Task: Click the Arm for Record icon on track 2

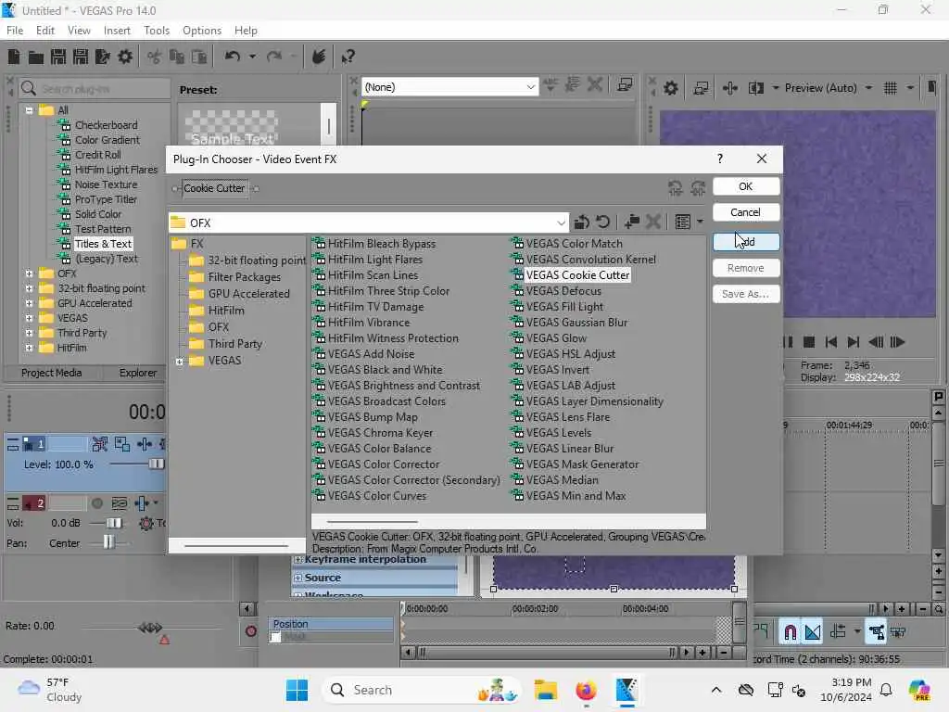Action: pyautogui.click(x=96, y=503)
